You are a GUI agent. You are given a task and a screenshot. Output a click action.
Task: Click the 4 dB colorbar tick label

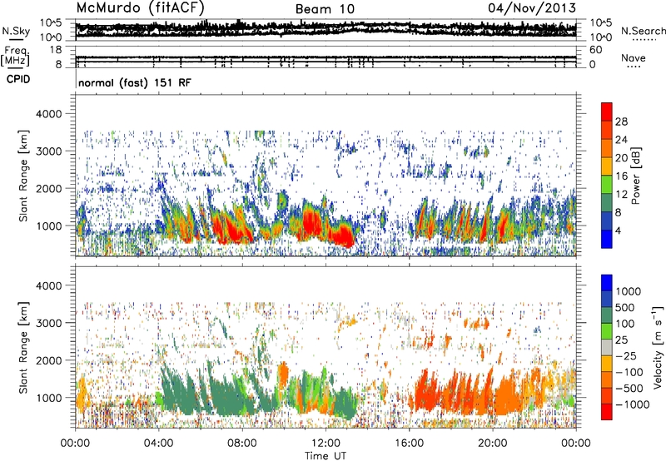pos(619,230)
